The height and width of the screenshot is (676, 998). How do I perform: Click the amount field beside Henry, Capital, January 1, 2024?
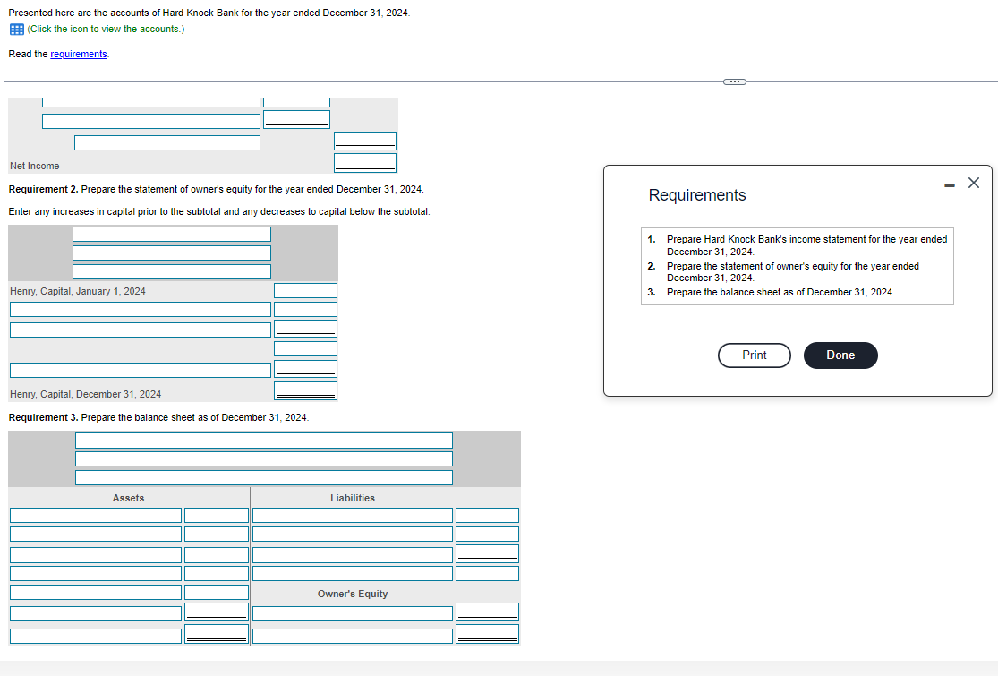click(305, 289)
